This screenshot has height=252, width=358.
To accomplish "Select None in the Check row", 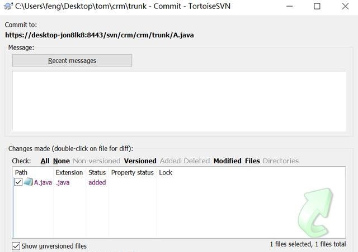I will [62, 161].
